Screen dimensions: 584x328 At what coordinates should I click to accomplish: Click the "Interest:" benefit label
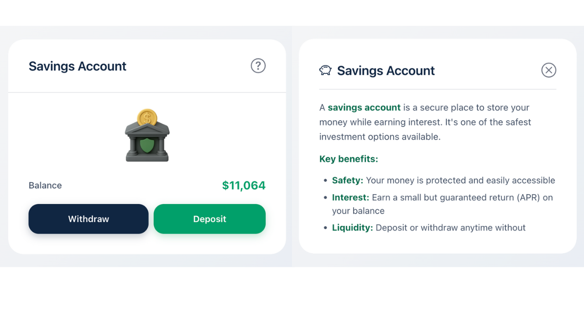pos(350,197)
